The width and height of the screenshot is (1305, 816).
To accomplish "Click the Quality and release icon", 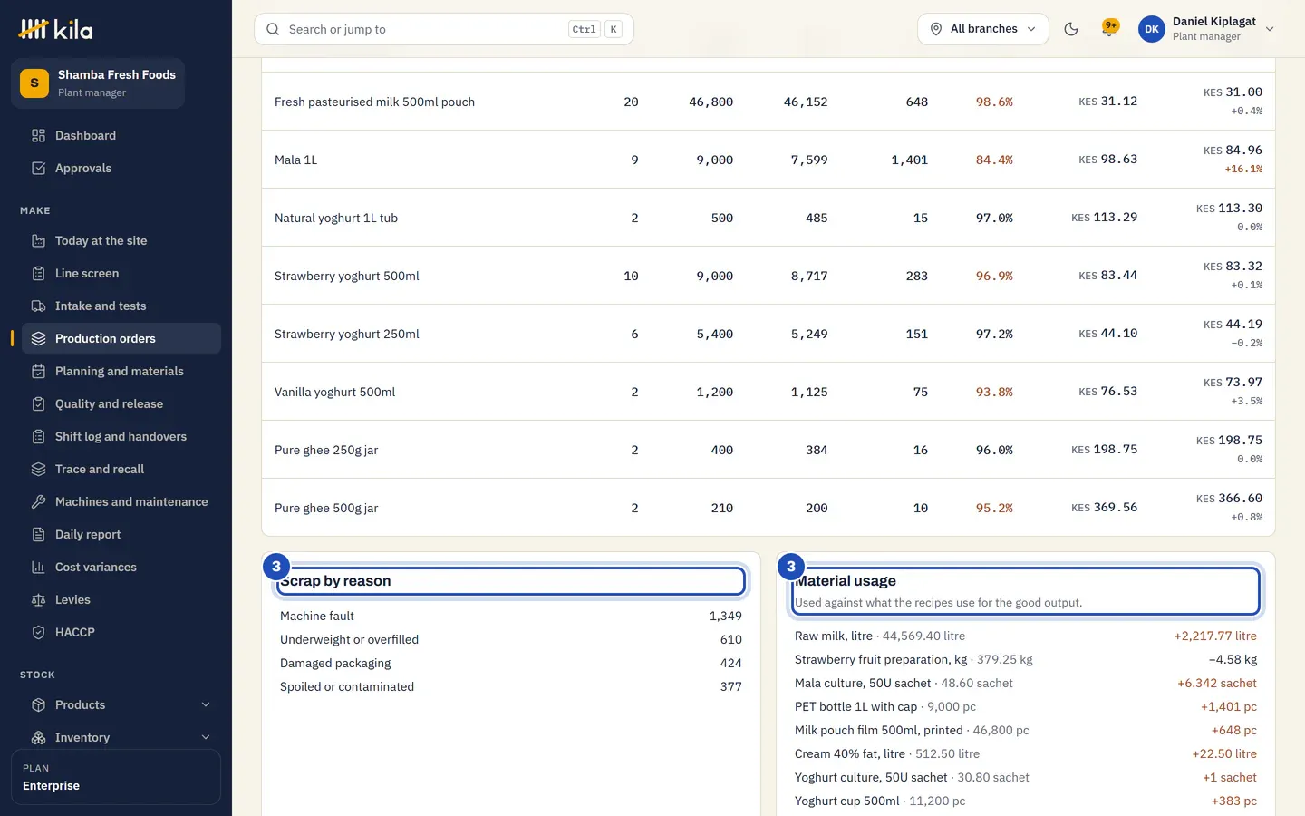I will (x=38, y=404).
